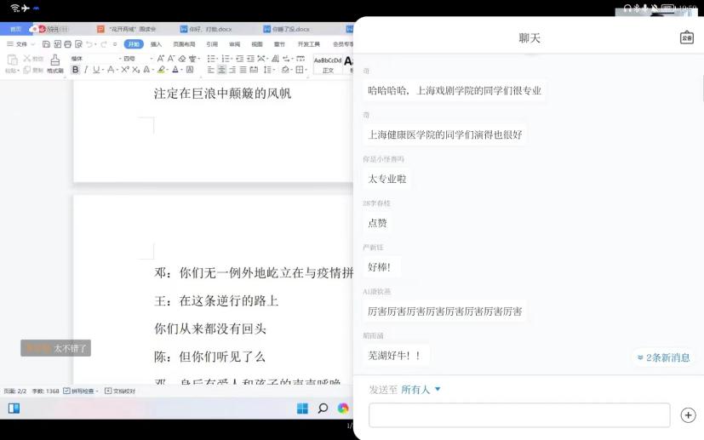Image resolution: width=704 pixels, height=440 pixels.
Task: Click the center alignment icon
Action: [221, 70]
